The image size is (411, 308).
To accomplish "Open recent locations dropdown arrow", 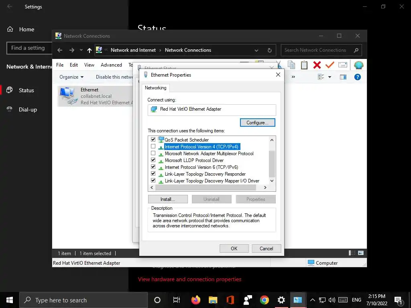I will (81, 50).
